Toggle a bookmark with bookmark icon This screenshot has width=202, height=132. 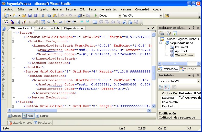(95, 22)
